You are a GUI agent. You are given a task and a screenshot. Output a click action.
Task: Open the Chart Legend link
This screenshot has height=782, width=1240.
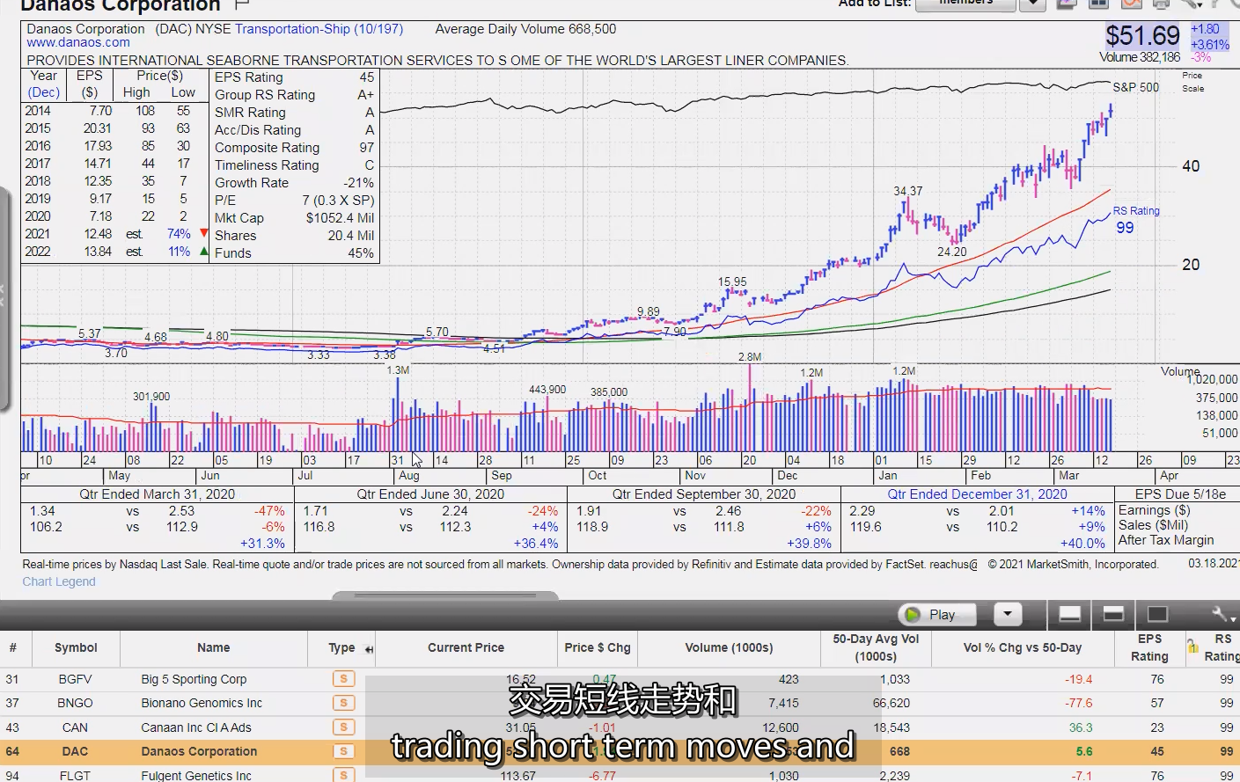pyautogui.click(x=59, y=581)
